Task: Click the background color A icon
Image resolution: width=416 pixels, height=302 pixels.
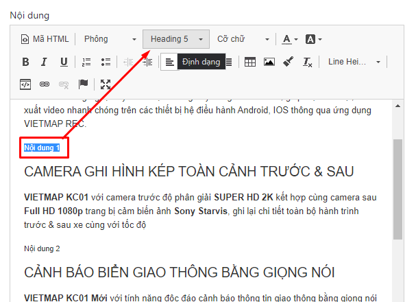Action: (310, 39)
